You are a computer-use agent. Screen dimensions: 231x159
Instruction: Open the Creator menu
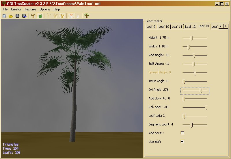coord(16,9)
